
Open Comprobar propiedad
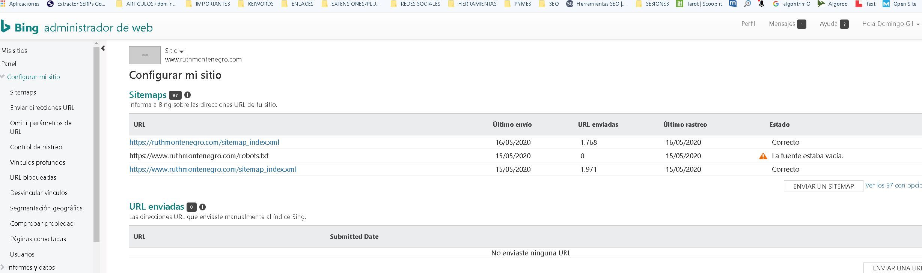pos(42,223)
